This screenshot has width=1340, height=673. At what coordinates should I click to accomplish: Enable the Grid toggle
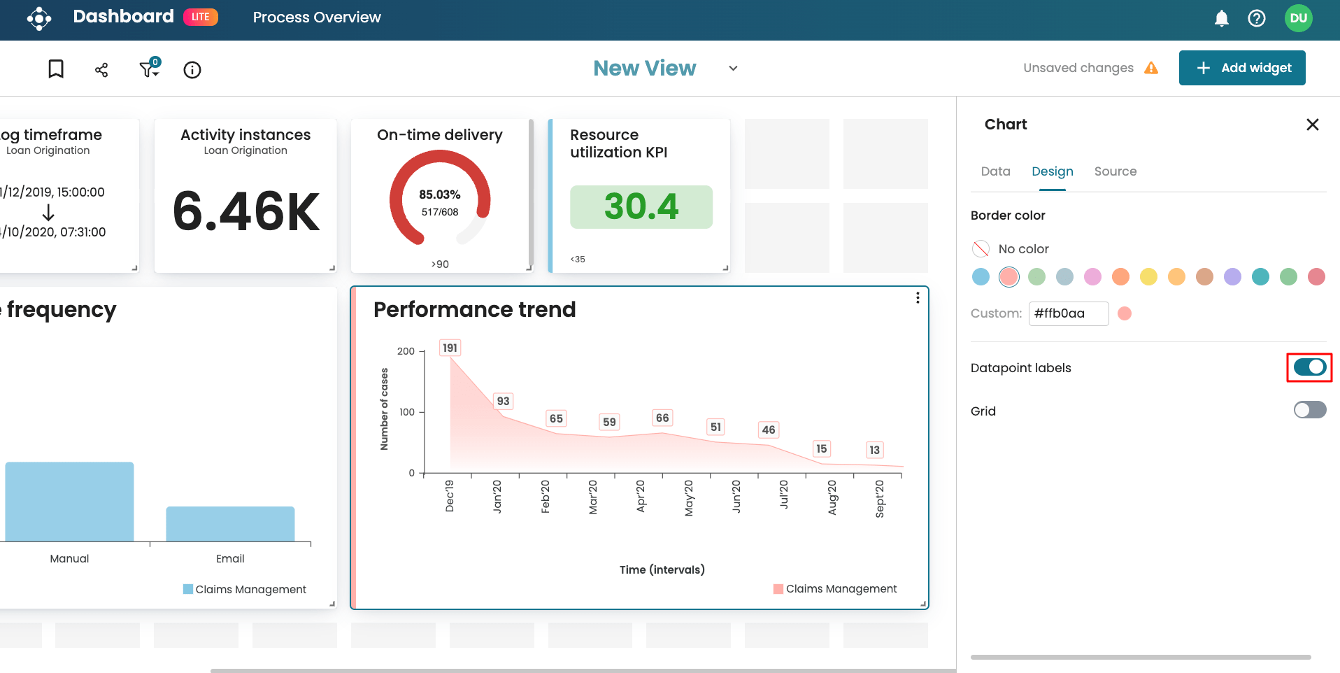(x=1309, y=411)
